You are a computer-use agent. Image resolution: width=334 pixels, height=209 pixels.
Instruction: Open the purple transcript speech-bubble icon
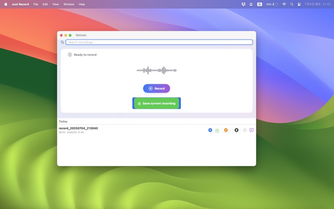(x=252, y=130)
